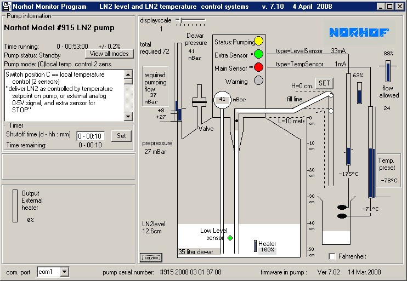
Task: Click the 'Time running' value 0 - 00:53:00
Action: click(x=72, y=47)
